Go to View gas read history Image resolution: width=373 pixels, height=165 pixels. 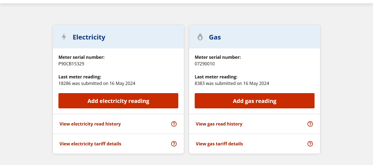click(x=219, y=124)
